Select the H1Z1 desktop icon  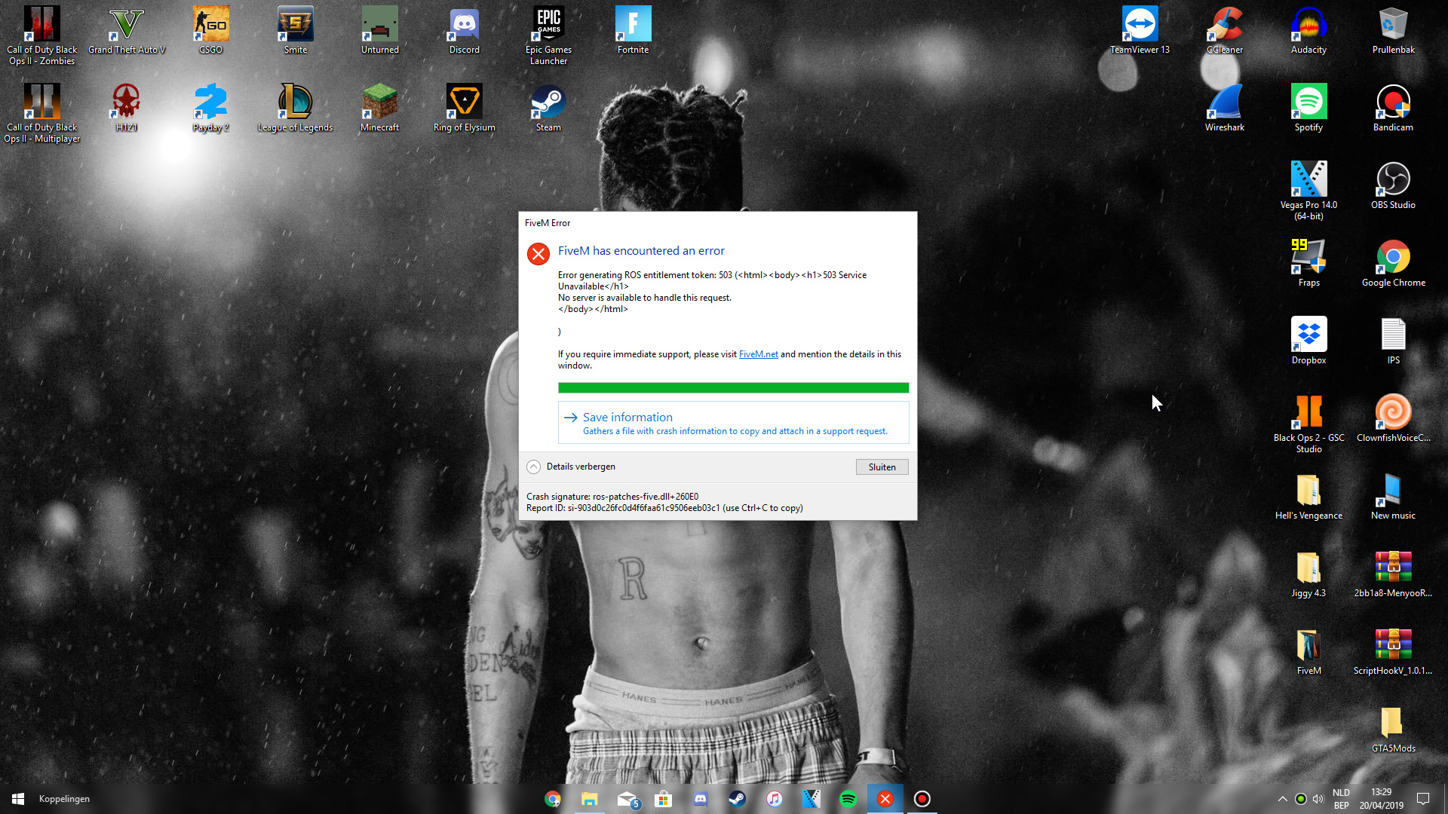(127, 109)
